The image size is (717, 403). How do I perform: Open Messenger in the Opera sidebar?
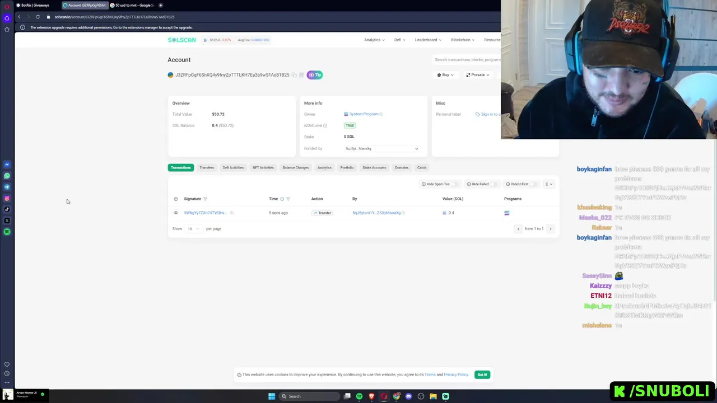7,165
